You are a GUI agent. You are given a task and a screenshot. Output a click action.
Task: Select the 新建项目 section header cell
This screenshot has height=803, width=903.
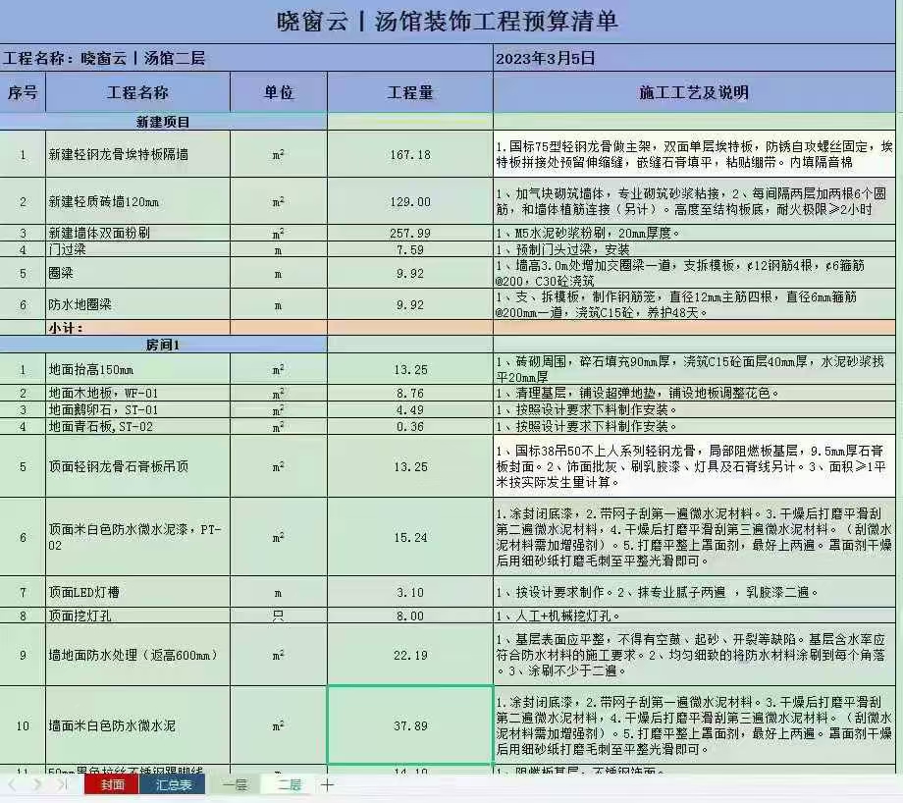(x=163, y=123)
